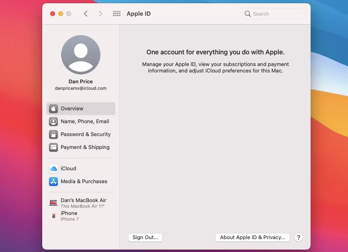The image size is (348, 252).
Task: Highlight the Overview row in the sidebar
Action: [x=80, y=108]
